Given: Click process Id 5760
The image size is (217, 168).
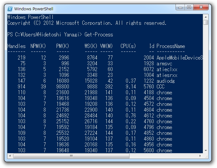Looking at the screenshot, I should 149,87.
